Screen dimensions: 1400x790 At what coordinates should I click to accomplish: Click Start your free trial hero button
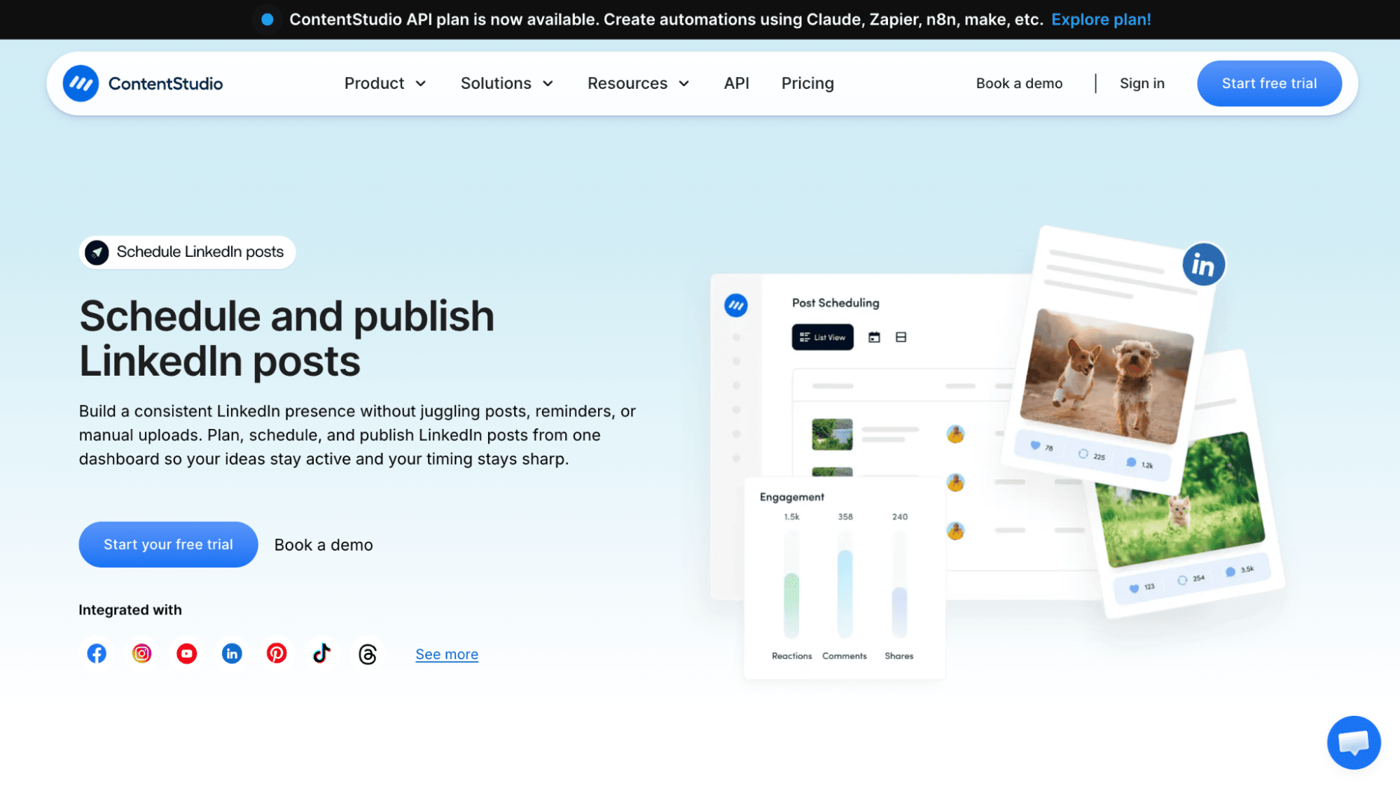tap(168, 544)
